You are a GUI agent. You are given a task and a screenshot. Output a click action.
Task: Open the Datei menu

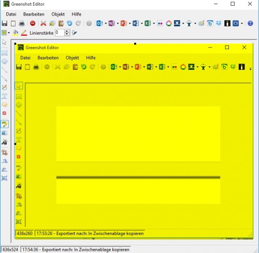[11, 14]
